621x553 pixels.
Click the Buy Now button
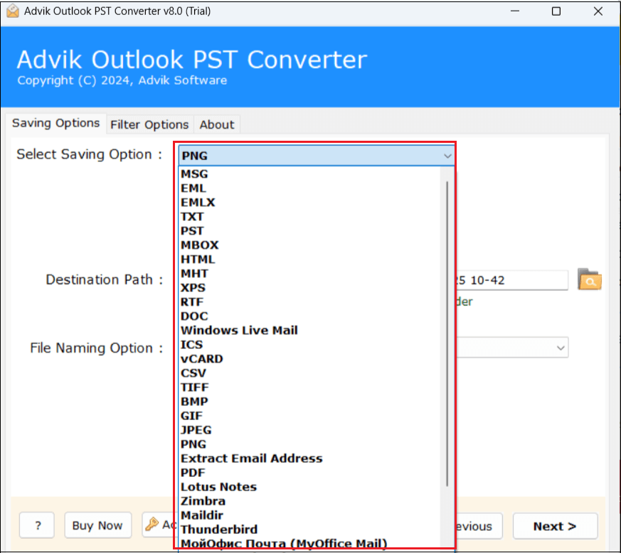click(x=97, y=525)
